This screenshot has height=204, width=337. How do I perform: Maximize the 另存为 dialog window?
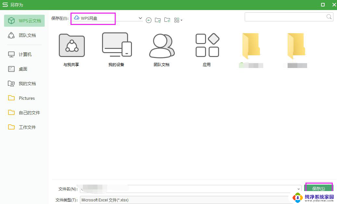coord(323,5)
